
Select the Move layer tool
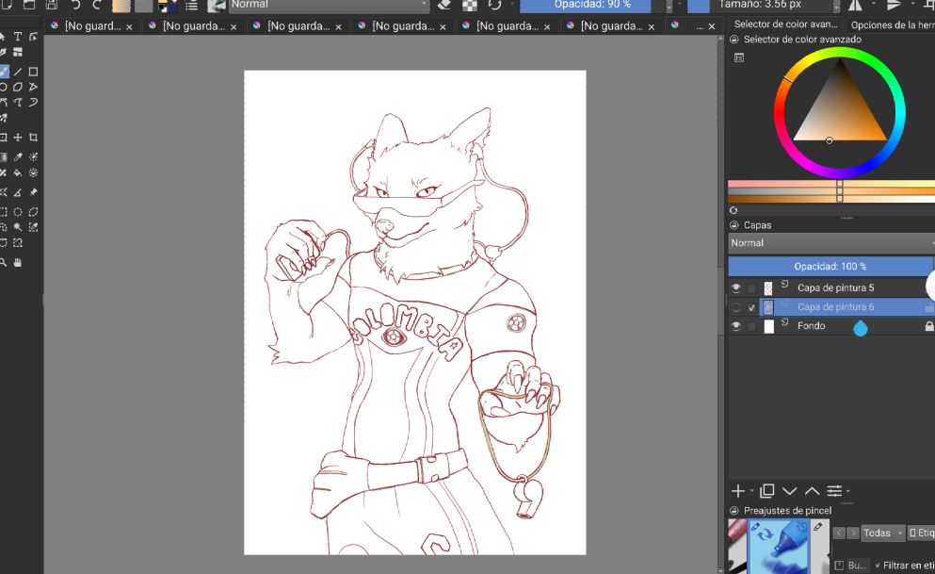18,138
